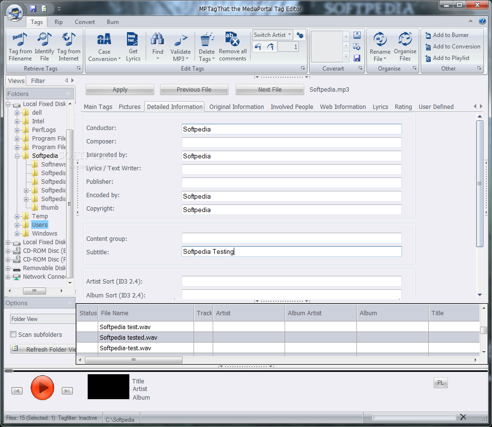The height and width of the screenshot is (427, 492).
Task: Click the refresh icon in quick access toolbar
Action: [x=45, y=9]
